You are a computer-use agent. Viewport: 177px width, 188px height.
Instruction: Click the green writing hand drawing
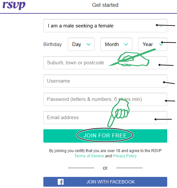click(132, 57)
